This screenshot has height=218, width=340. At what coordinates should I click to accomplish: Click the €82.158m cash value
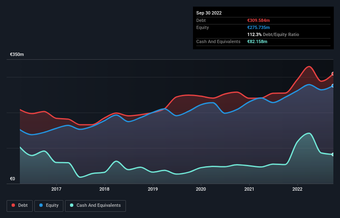[257, 41]
